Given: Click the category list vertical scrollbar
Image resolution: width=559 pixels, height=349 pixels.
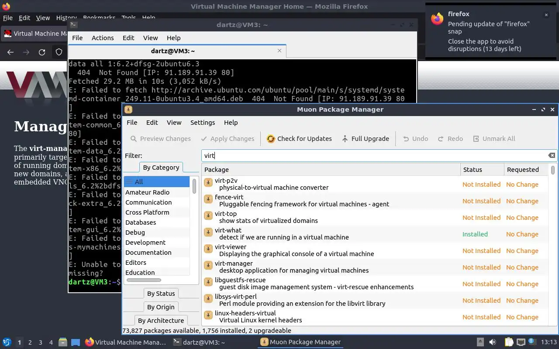Looking at the screenshot, I should (x=194, y=187).
